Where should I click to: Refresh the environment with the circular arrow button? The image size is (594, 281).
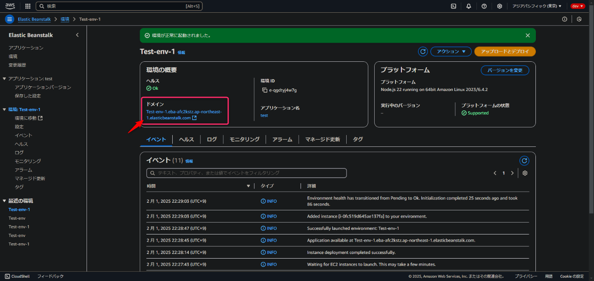click(423, 52)
